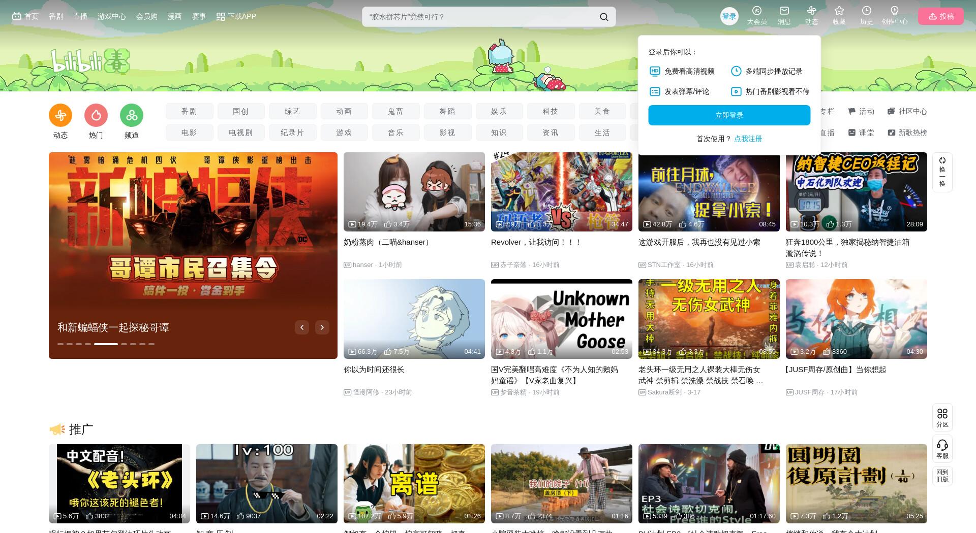This screenshot has height=533, width=976.
Task: Click the orange 动态 circle icon
Action: (60, 115)
